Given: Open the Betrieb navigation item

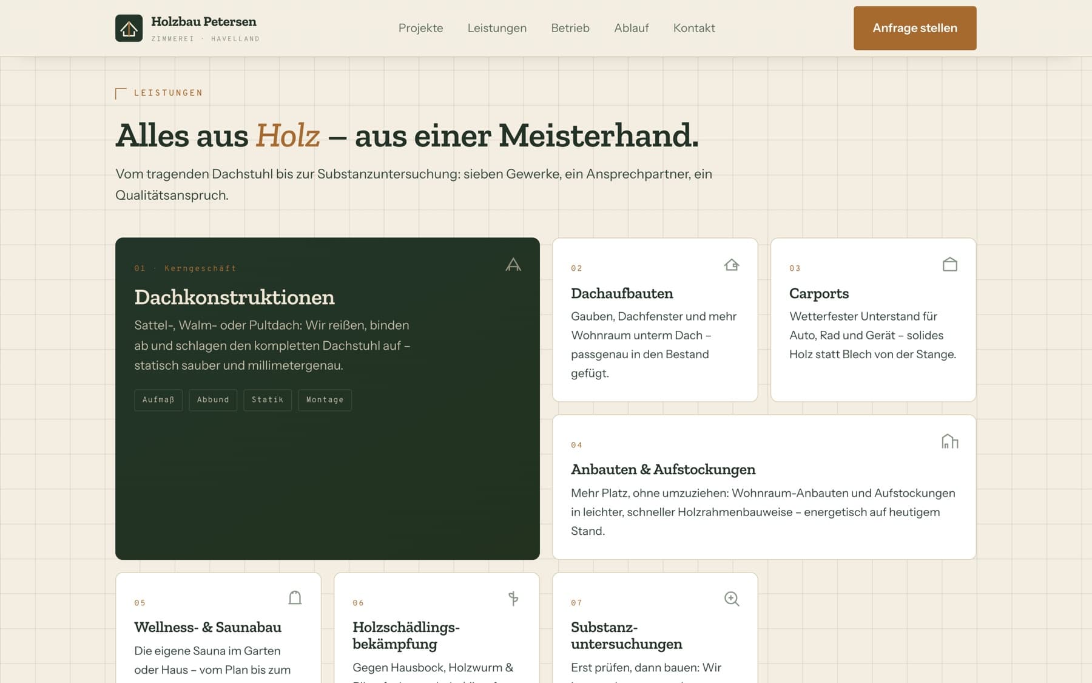Looking at the screenshot, I should click(570, 28).
